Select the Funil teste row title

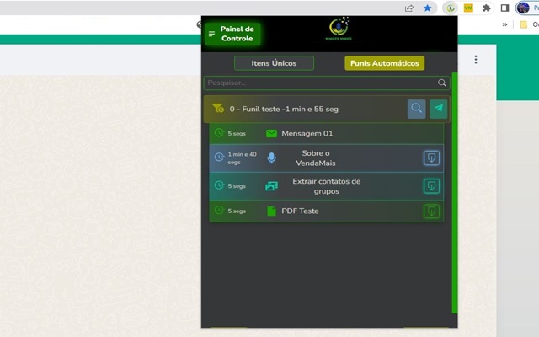pos(284,109)
